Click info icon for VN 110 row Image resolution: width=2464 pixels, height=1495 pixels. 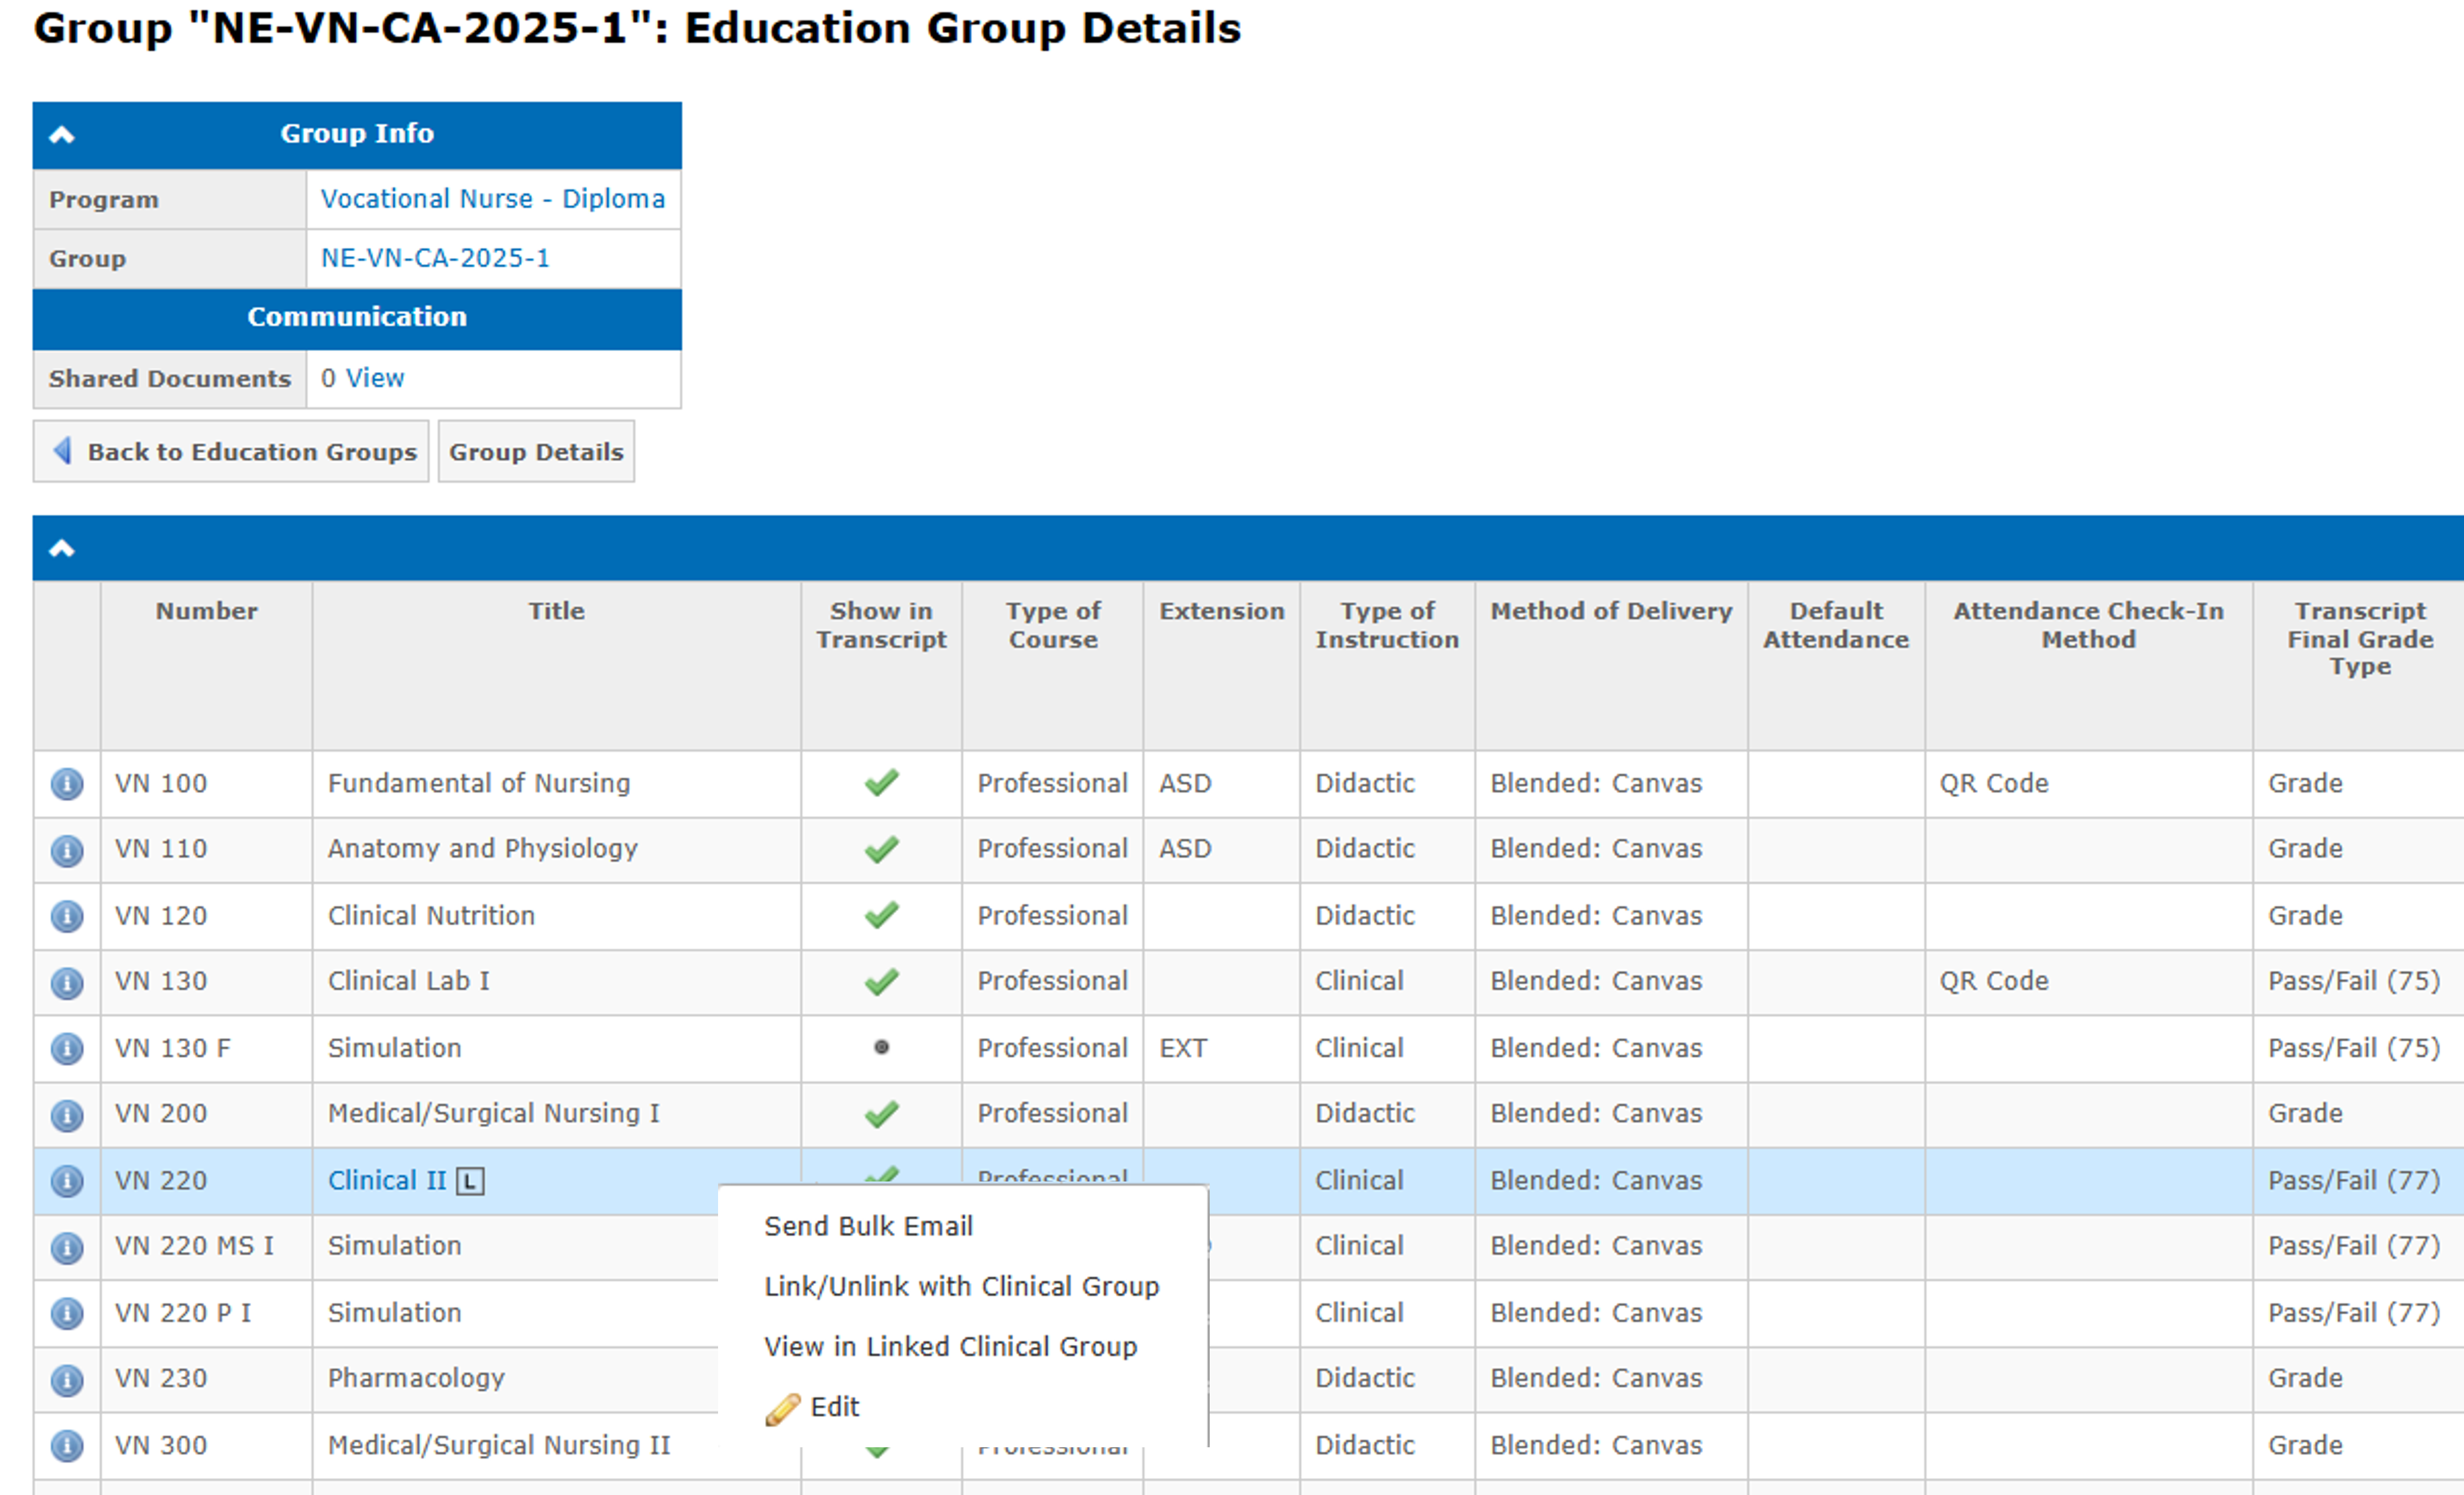(67, 850)
